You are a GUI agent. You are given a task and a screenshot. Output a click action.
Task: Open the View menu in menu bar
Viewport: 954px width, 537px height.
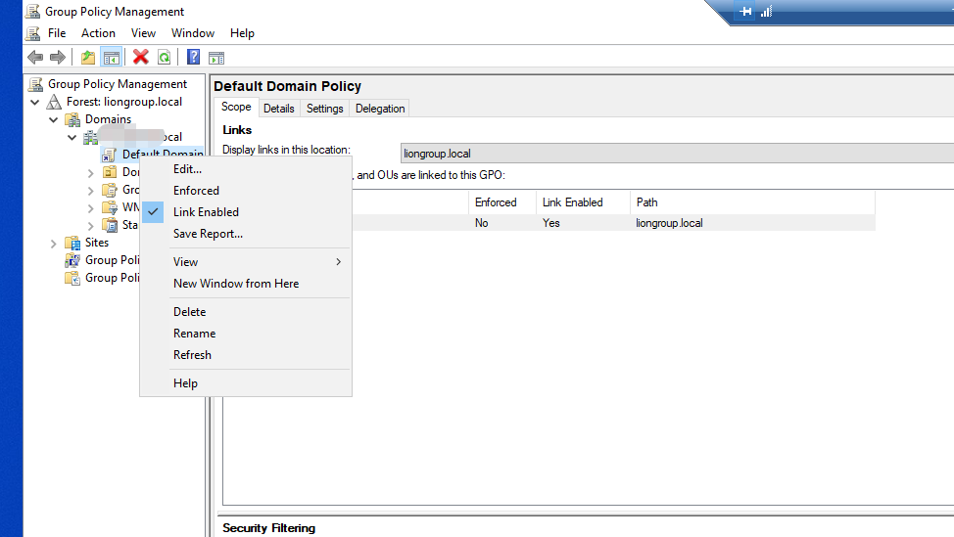coord(143,33)
